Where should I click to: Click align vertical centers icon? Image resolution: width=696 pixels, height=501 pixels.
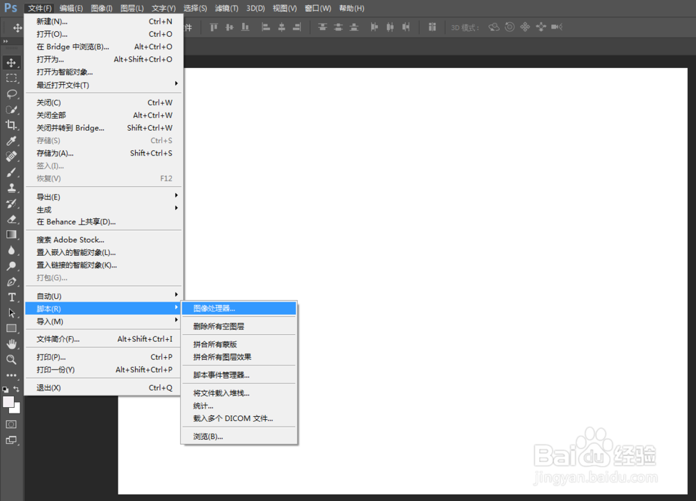click(229, 28)
